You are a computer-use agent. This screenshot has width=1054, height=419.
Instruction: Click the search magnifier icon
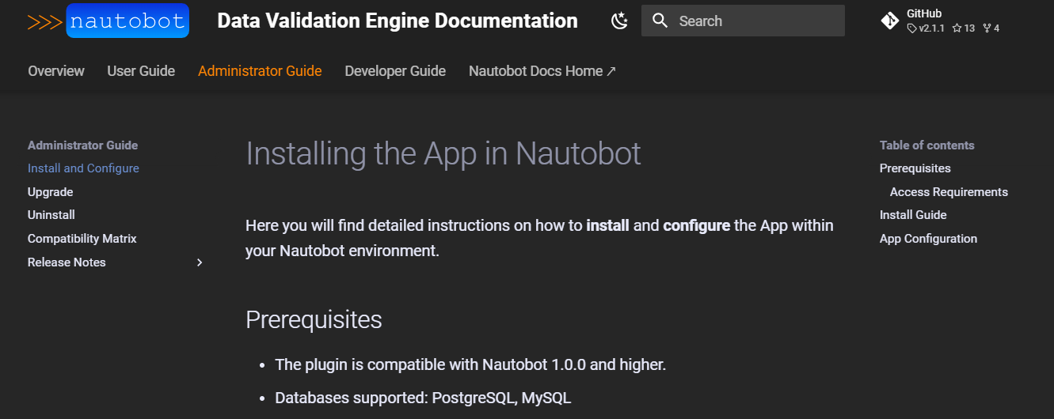pos(660,21)
